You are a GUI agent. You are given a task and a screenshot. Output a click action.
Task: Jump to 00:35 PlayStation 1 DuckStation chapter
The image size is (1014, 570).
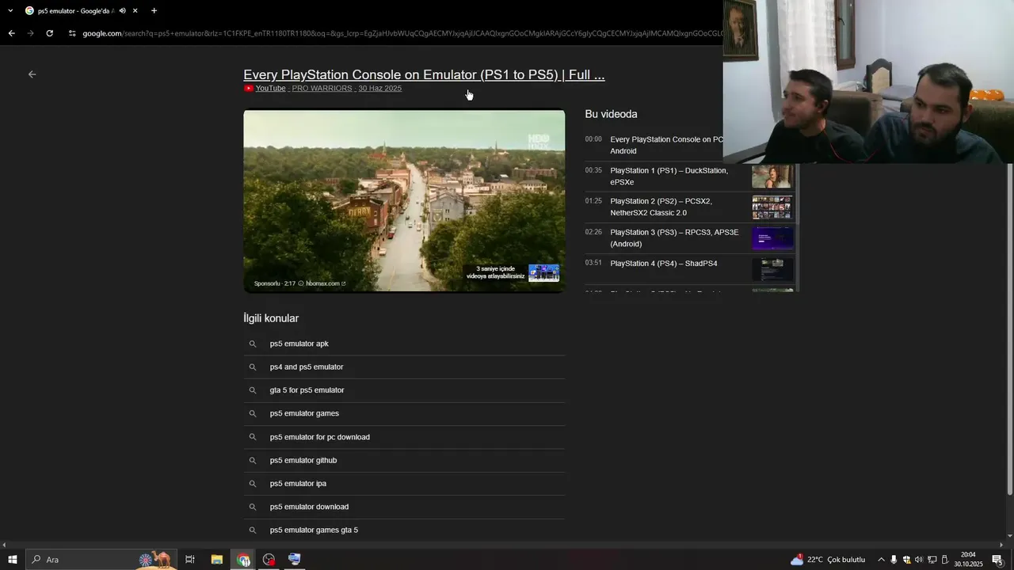689,176
